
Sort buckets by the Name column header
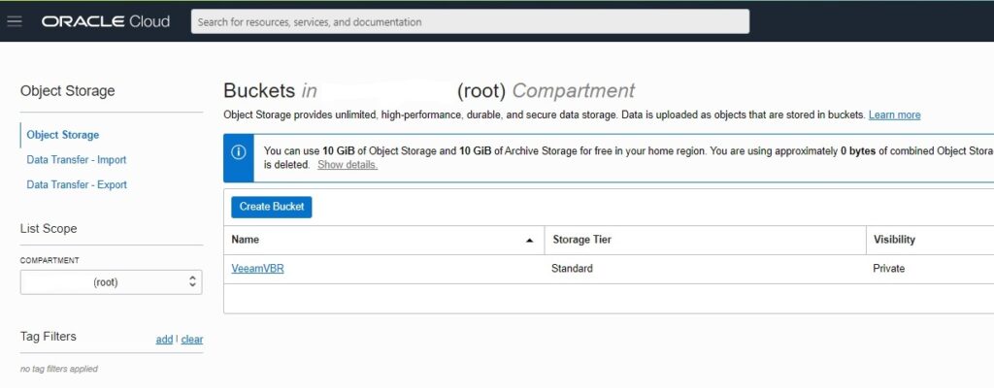(x=246, y=240)
